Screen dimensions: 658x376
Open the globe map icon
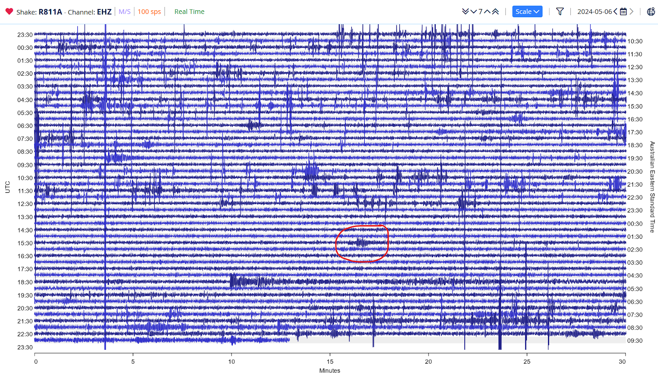[x=651, y=12]
